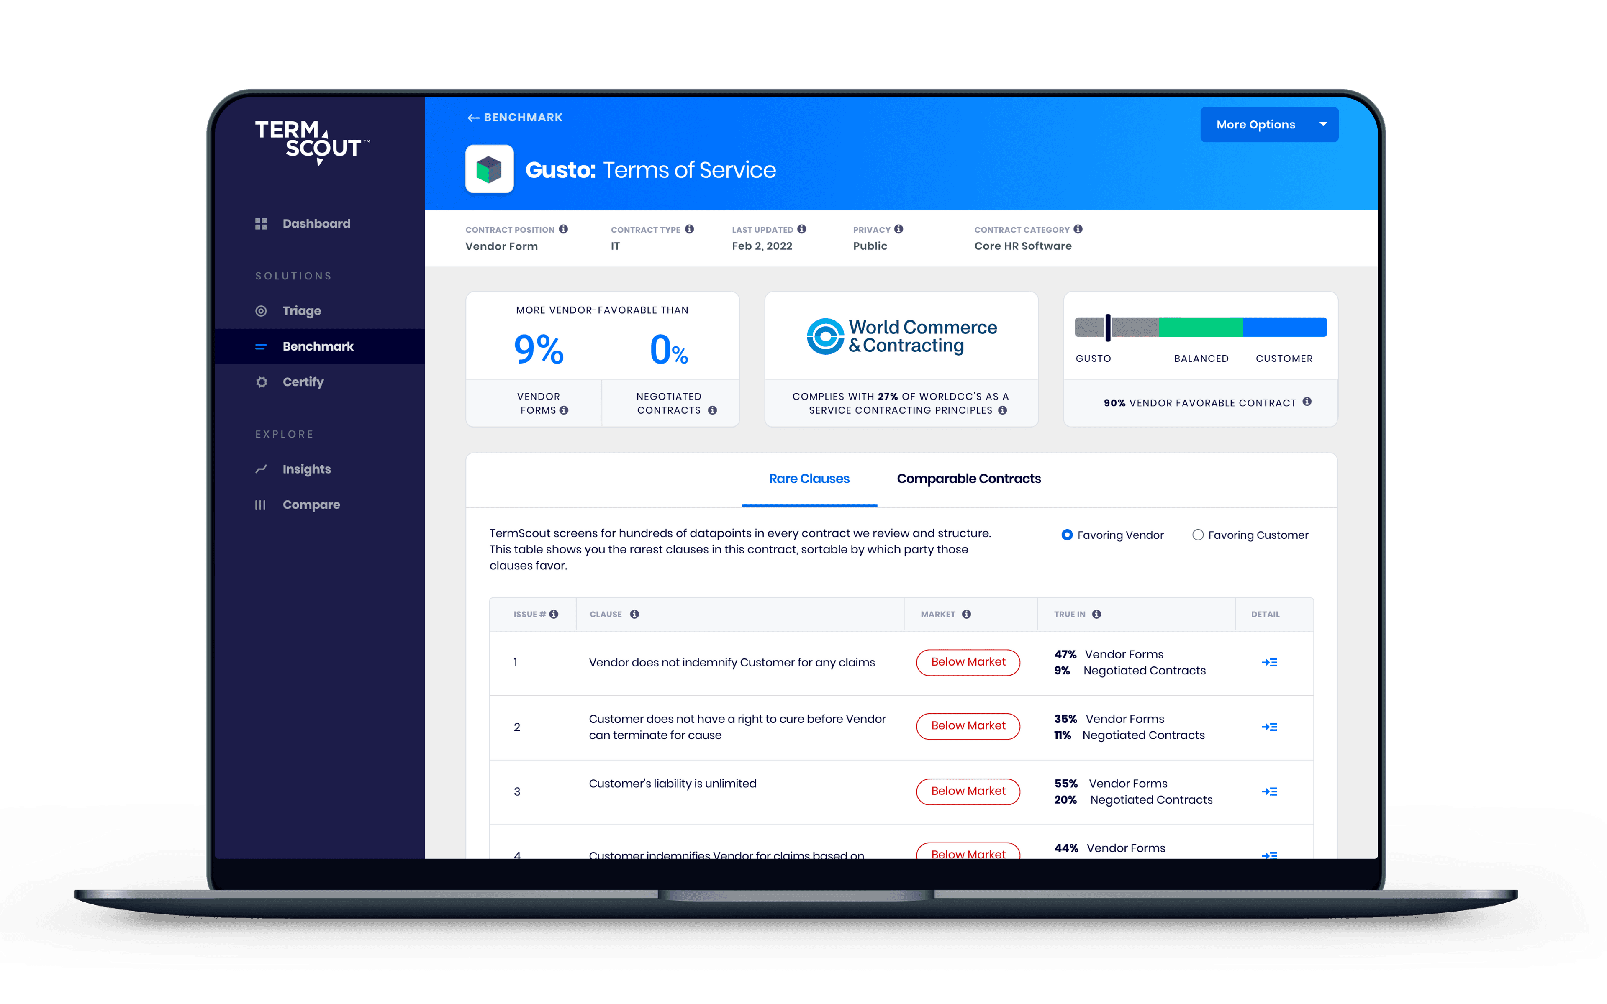The height and width of the screenshot is (1004, 1607).
Task: Open detail for issue 2 cure row
Action: coord(1269,727)
